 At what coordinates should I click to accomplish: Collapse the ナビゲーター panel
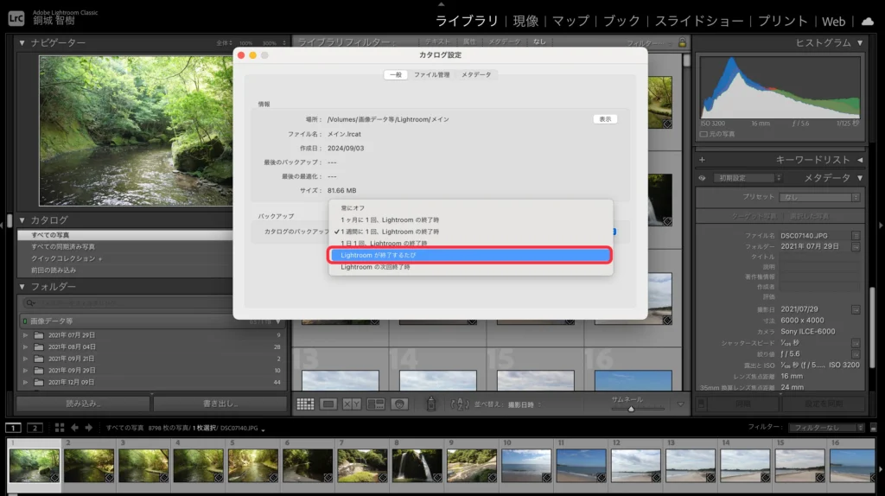pyautogui.click(x=22, y=42)
